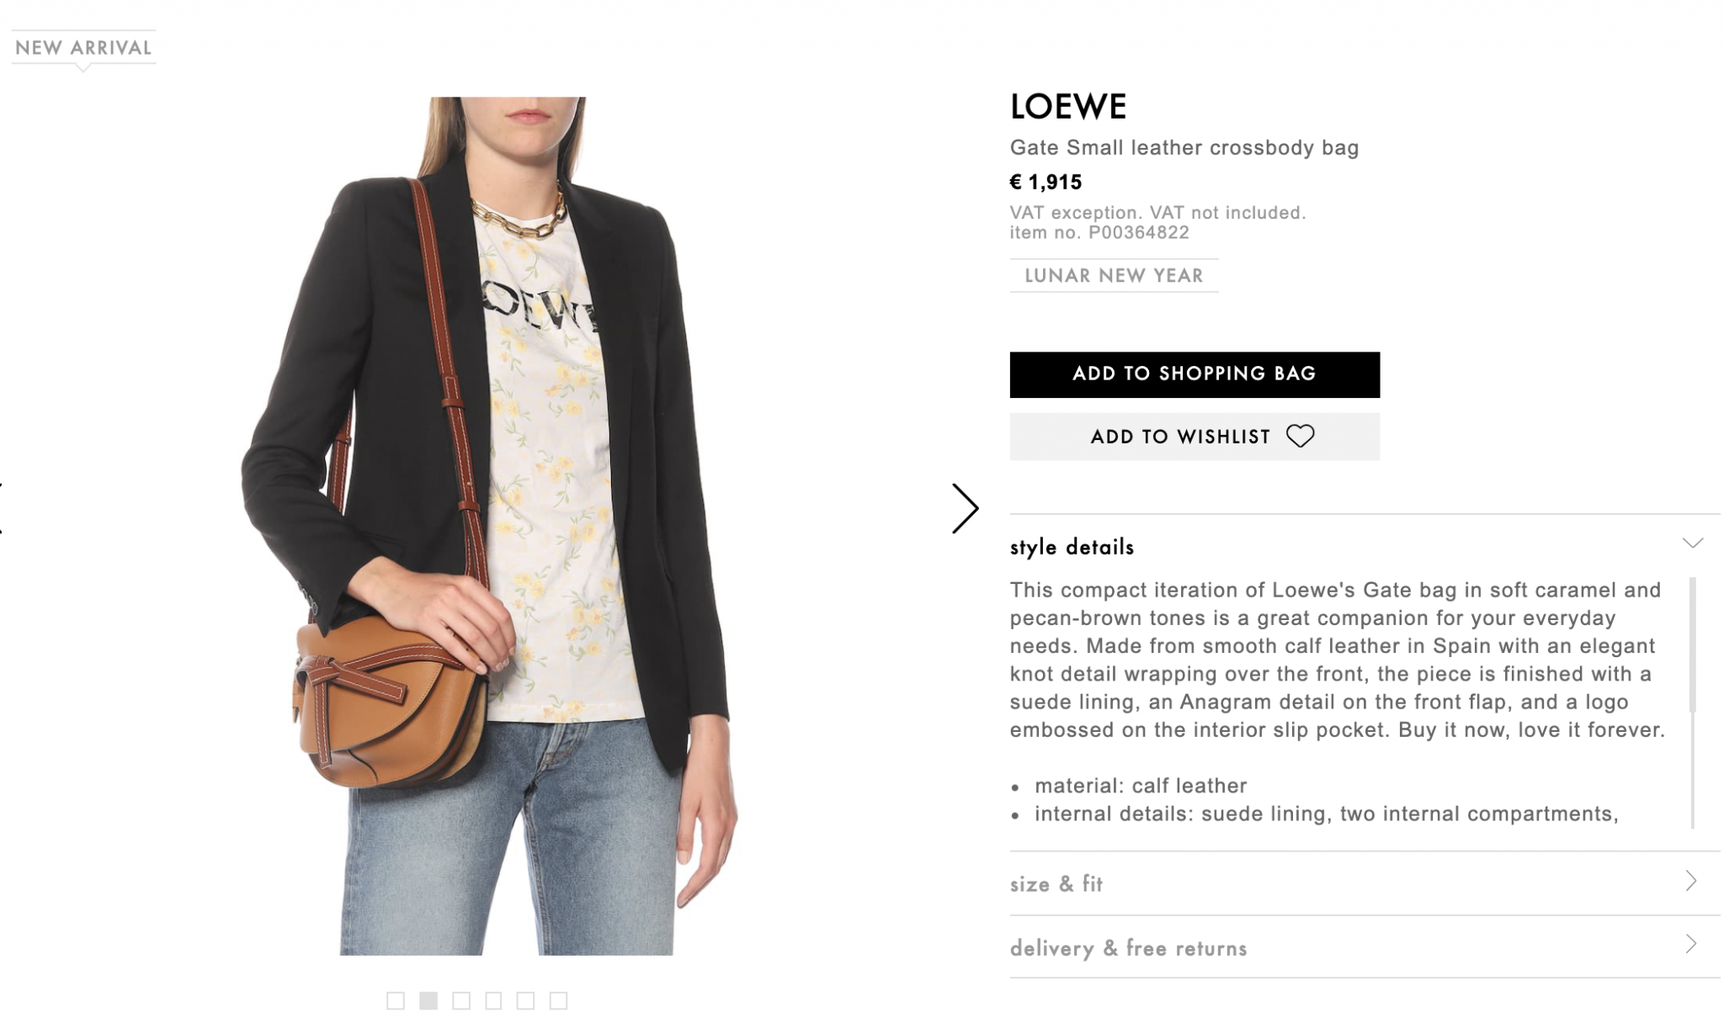
Task: Expand the size & fit section
Action: (1690, 882)
